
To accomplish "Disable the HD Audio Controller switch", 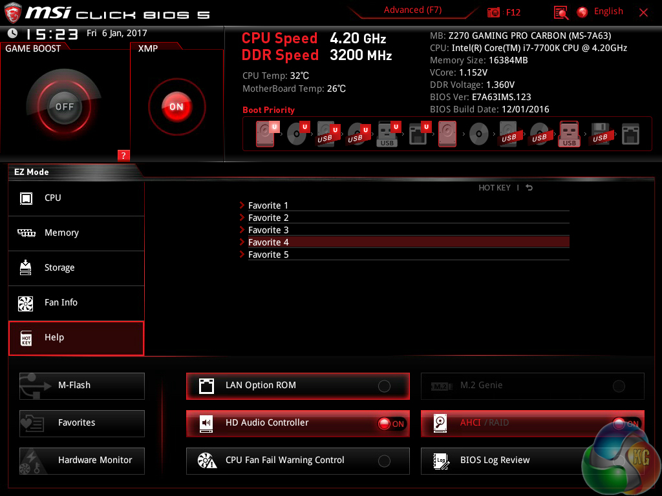I will 392,424.
